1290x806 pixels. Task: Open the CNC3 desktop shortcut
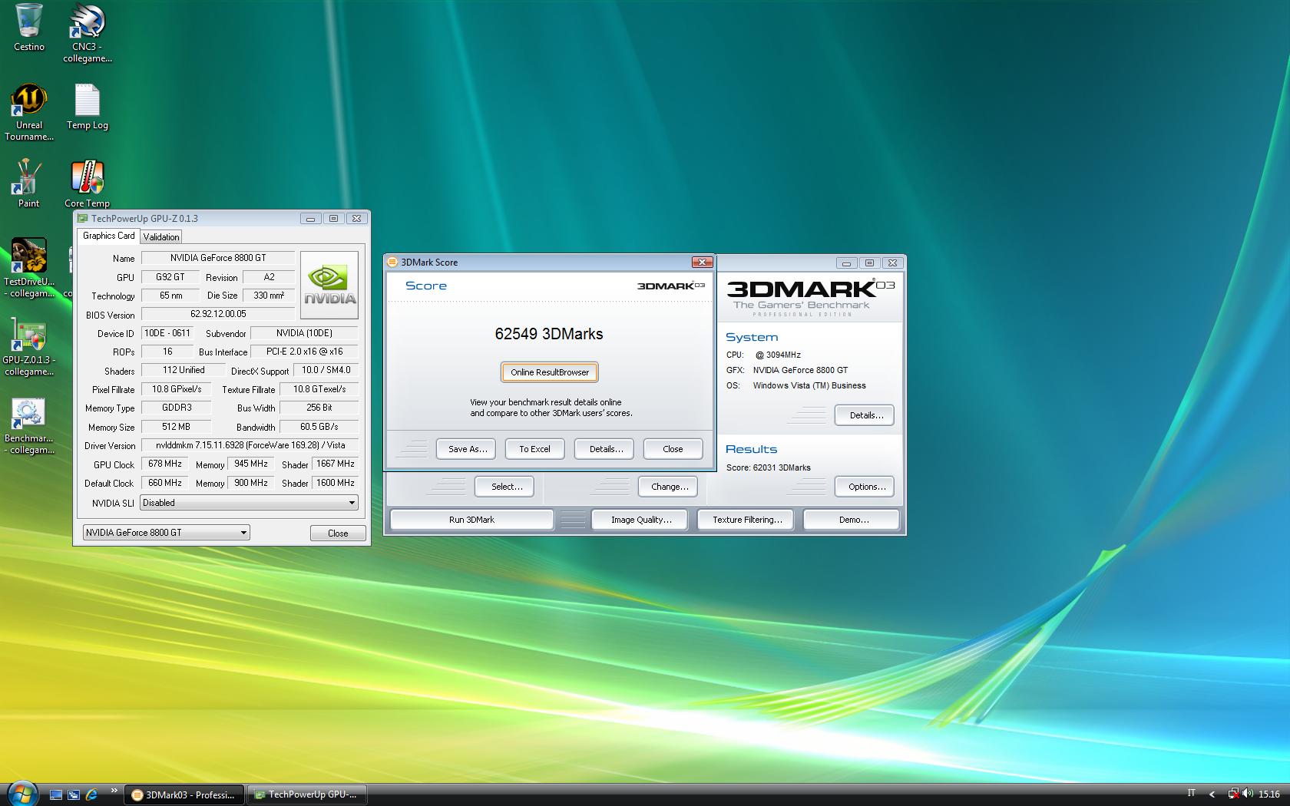click(87, 32)
